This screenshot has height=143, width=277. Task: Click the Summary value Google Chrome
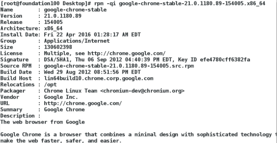(x=64, y=110)
